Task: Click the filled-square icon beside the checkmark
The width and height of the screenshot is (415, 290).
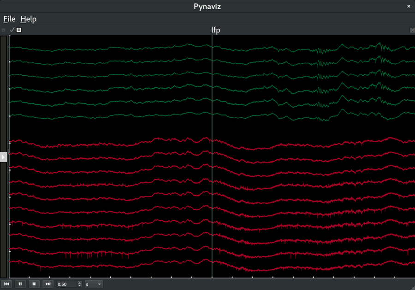Action: pyautogui.click(x=18, y=30)
